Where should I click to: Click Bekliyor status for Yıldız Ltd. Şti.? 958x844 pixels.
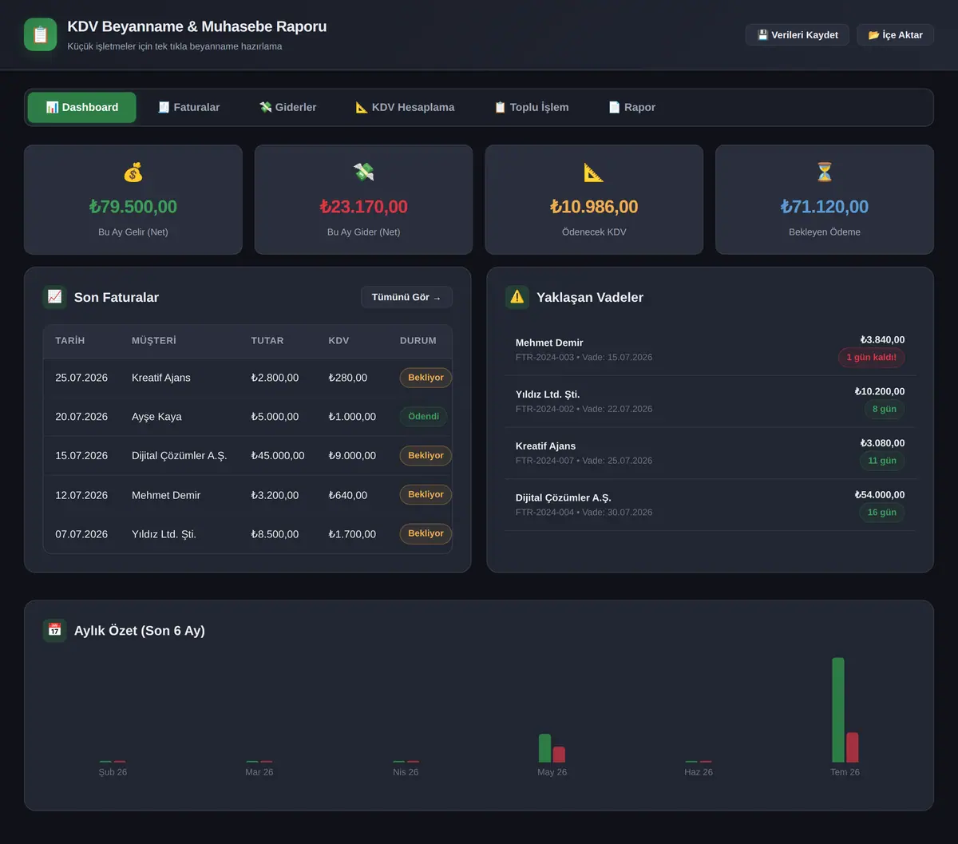pyautogui.click(x=426, y=534)
